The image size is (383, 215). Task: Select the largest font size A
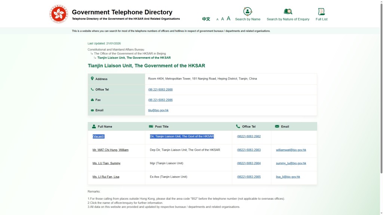point(229,19)
